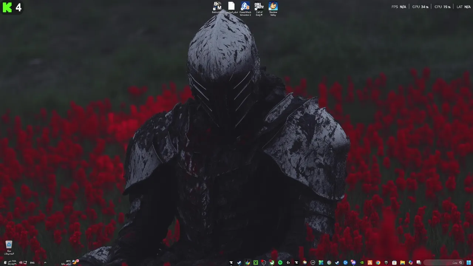The height and width of the screenshot is (266, 473).
Task: Select the Call of Duty desktop shortcut
Action: pos(259,9)
